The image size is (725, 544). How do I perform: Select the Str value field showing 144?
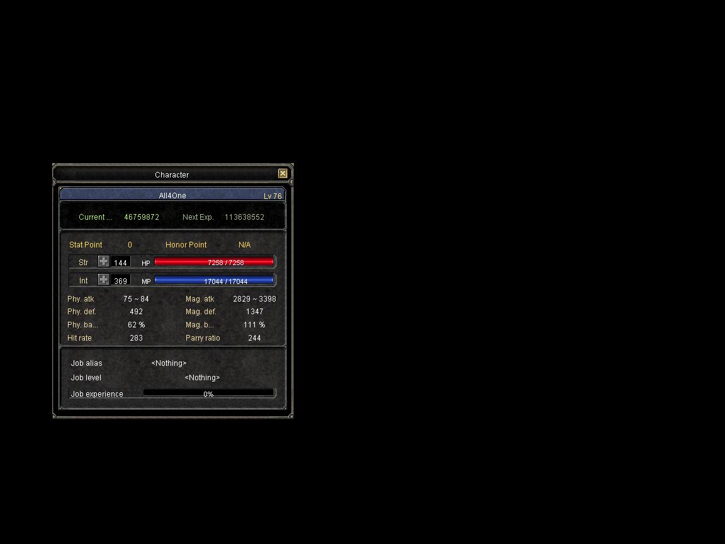pyautogui.click(x=121, y=263)
